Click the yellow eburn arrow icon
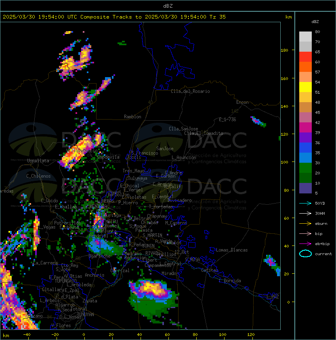Viewport: 336px width, 340px height. 305,224
